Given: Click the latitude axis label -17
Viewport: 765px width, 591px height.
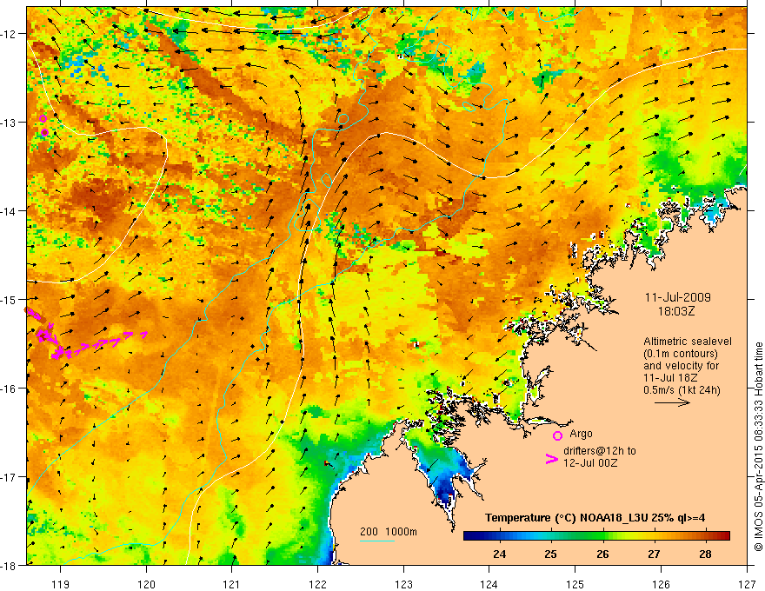Looking at the screenshot, I should (x=10, y=477).
